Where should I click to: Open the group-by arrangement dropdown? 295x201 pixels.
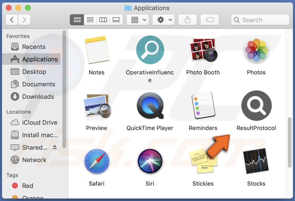pos(138,20)
